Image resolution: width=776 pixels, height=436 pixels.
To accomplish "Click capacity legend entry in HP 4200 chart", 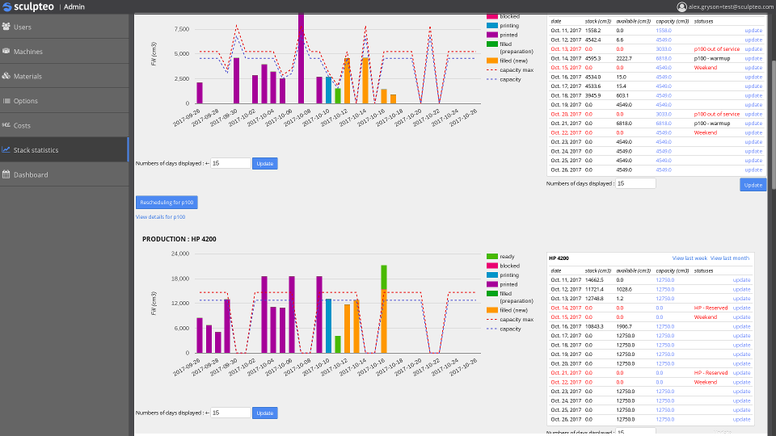I will point(504,329).
